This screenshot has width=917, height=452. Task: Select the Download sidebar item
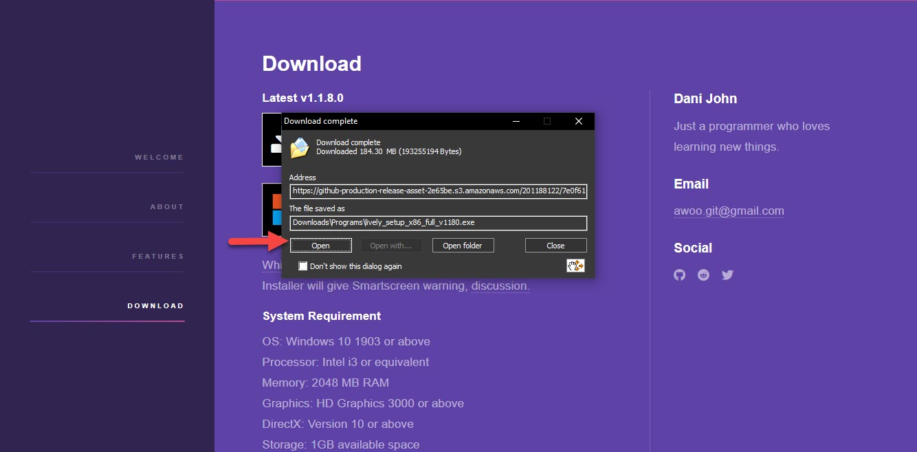(155, 306)
